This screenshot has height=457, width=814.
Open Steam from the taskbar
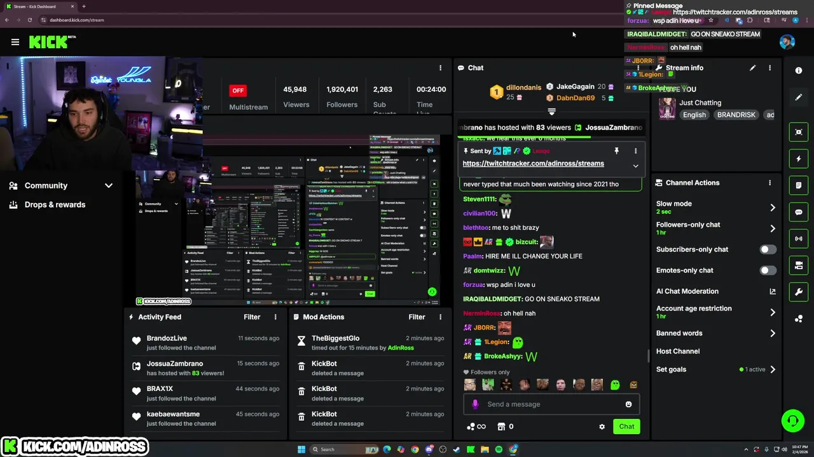point(457,449)
